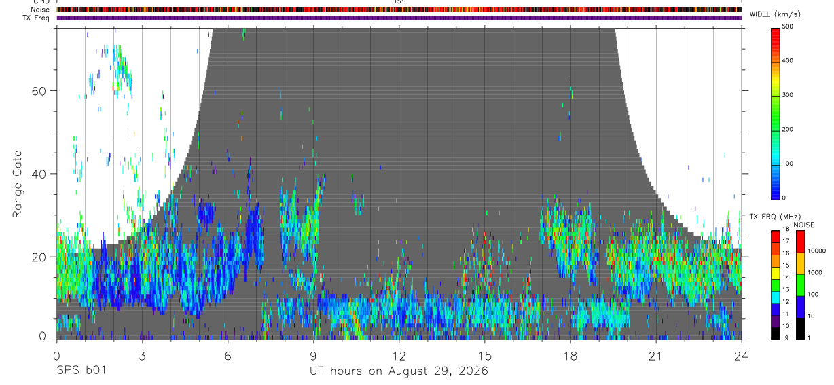Click the UT hours on August 29, 2026 title
834x385 pixels.
pyautogui.click(x=399, y=371)
